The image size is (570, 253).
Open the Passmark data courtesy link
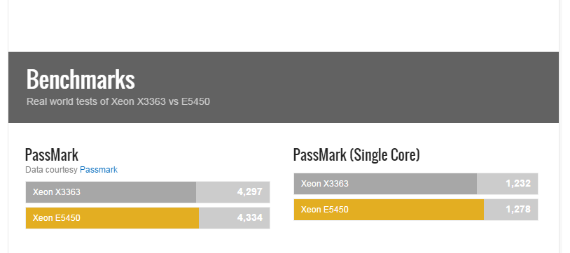tap(99, 170)
